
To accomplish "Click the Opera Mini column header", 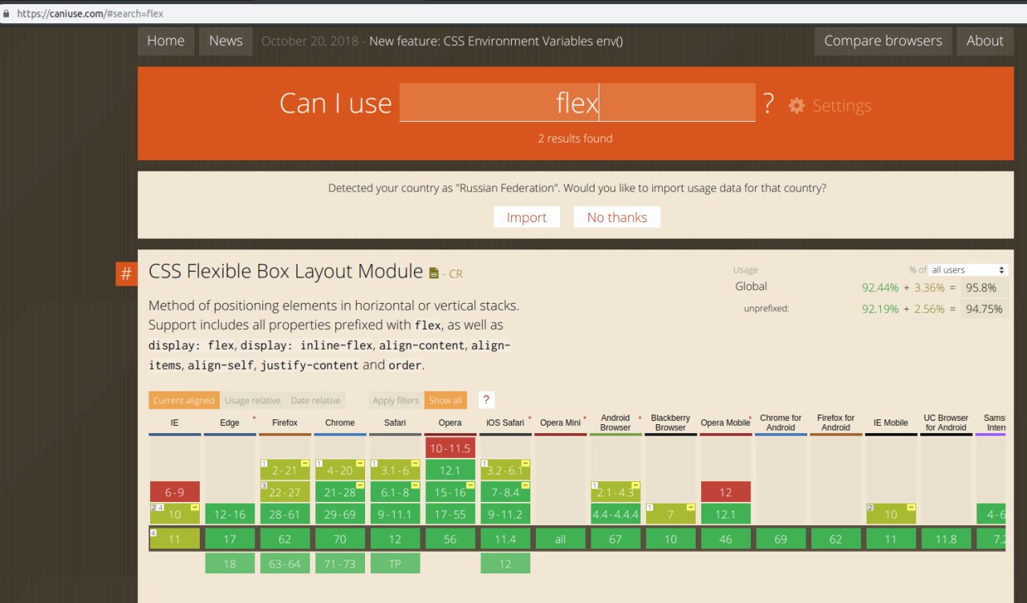I will [x=560, y=423].
